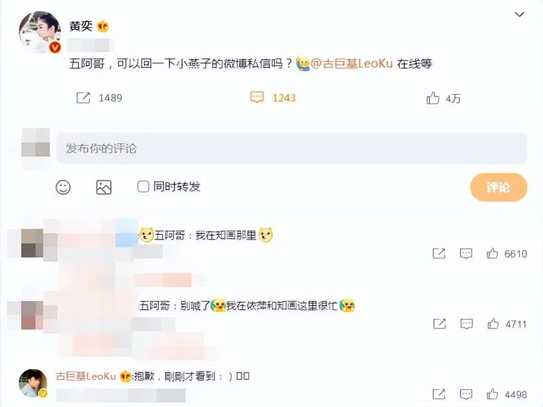Click the repost icon showing 1489
This screenshot has width=543, height=407.
click(x=83, y=98)
